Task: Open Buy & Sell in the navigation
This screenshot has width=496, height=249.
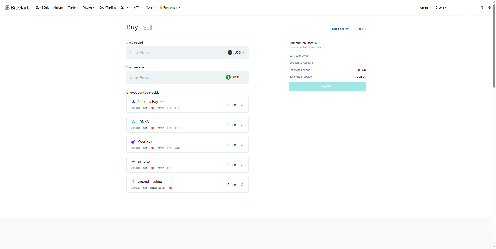Action: pos(42,7)
